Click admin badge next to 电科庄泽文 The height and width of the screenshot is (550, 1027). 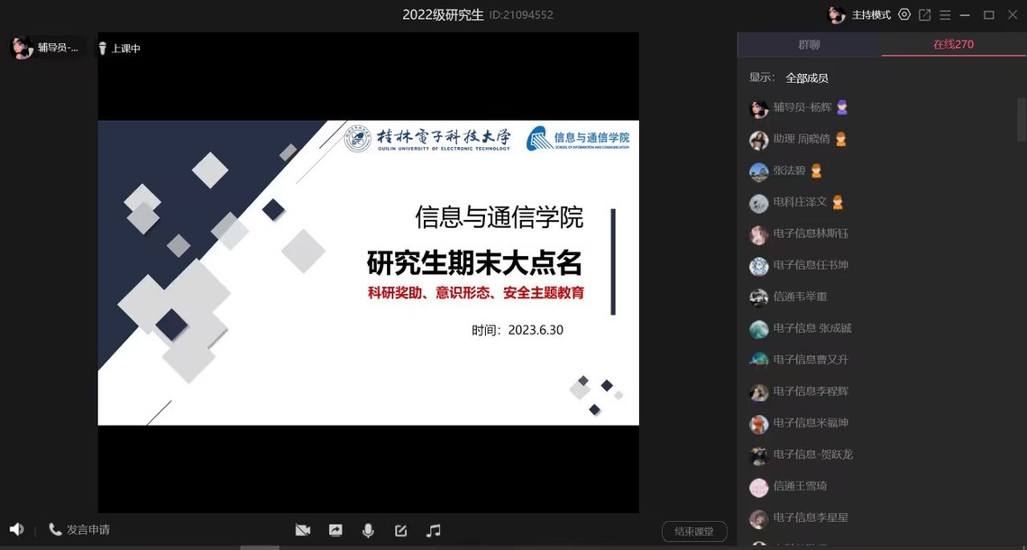837,202
